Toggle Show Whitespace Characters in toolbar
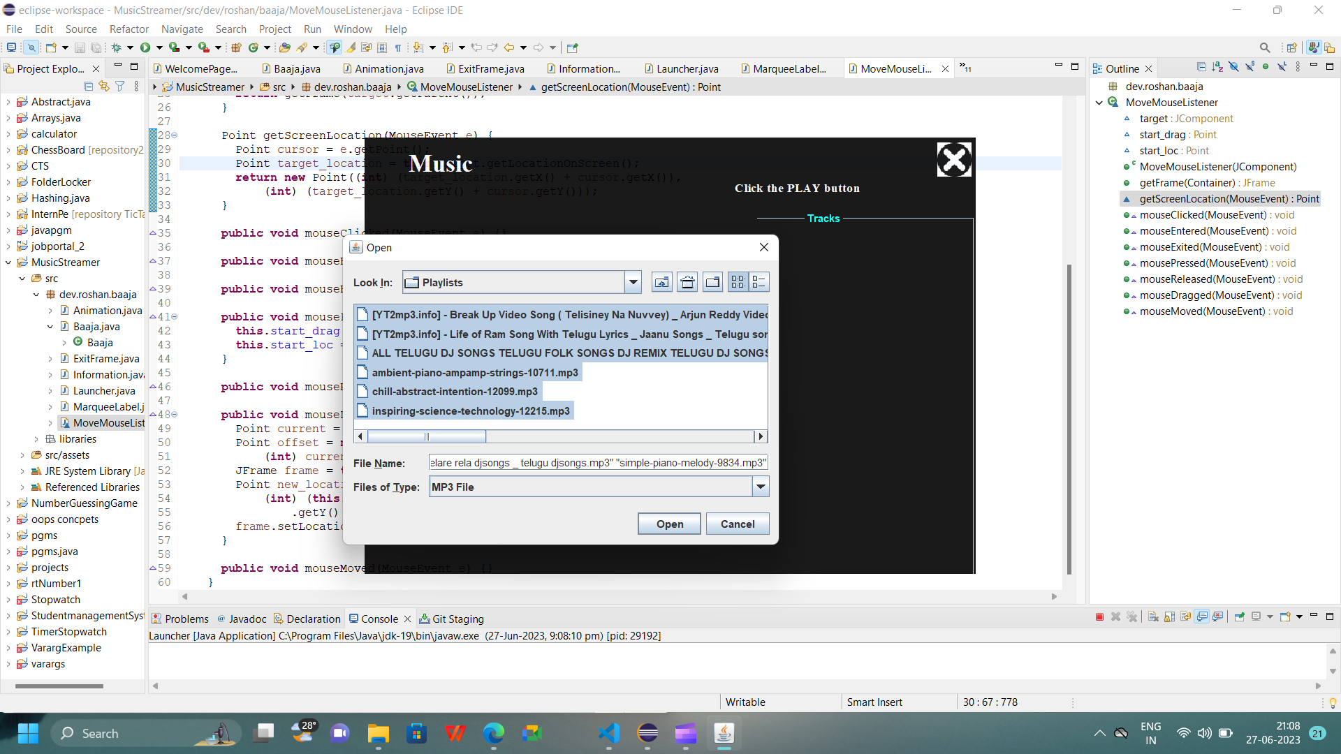 coord(398,47)
